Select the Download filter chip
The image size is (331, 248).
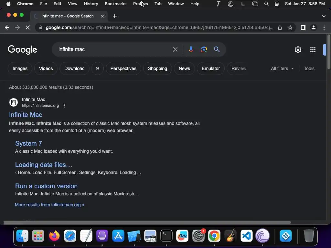[74, 68]
